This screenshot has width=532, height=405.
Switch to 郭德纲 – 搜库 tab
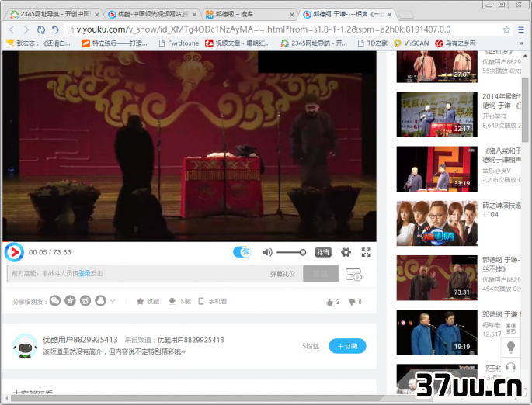[x=249, y=14]
